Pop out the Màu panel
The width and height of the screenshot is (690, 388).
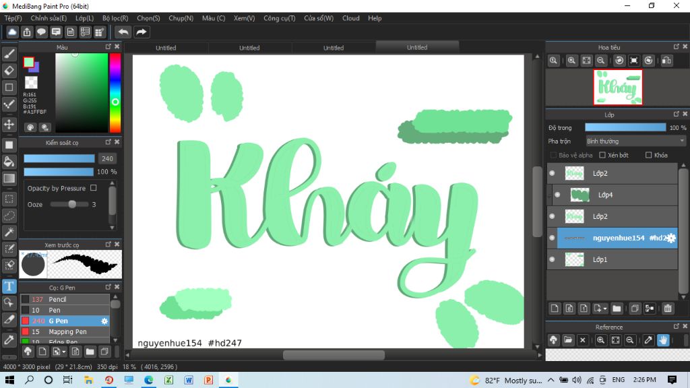[108, 46]
